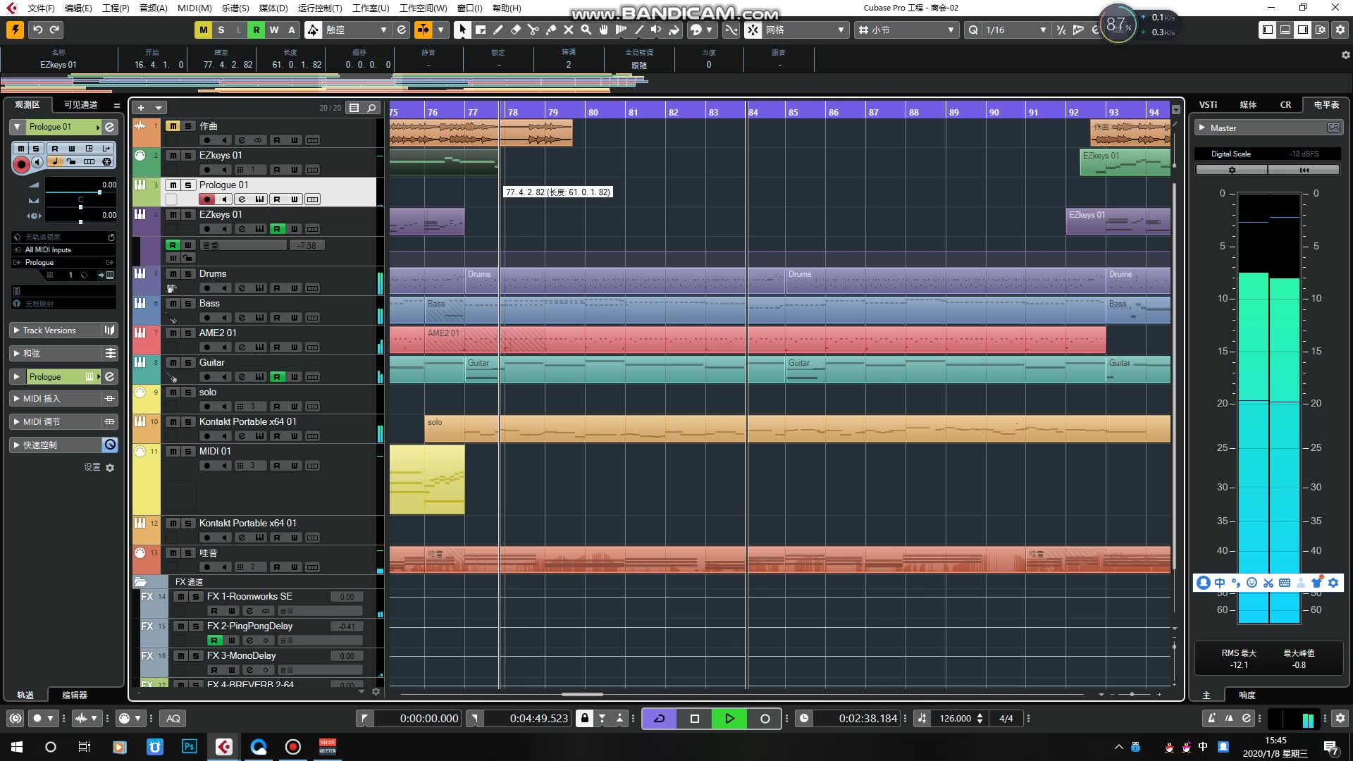Toggle global Mute M button in toolbar
Viewport: 1353px width, 761px height.
point(204,30)
